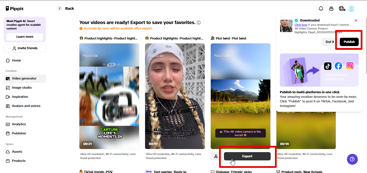Go back using the back arrow
The image size is (367, 173).
point(59,8)
